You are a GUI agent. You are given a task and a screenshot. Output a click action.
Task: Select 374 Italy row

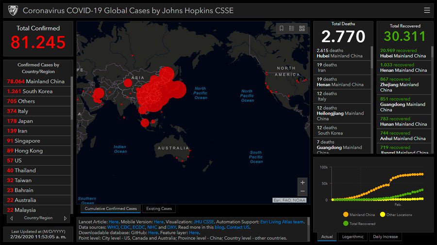tap(37, 111)
